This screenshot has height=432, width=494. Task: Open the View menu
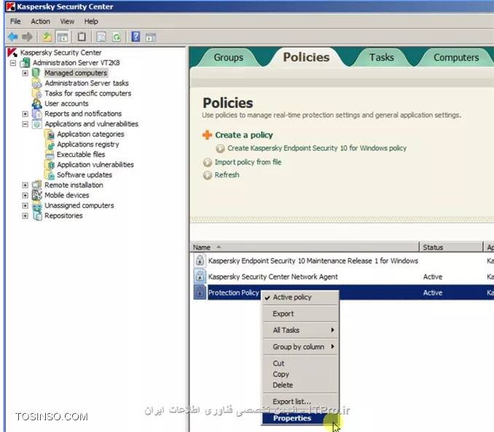pyautogui.click(x=67, y=21)
